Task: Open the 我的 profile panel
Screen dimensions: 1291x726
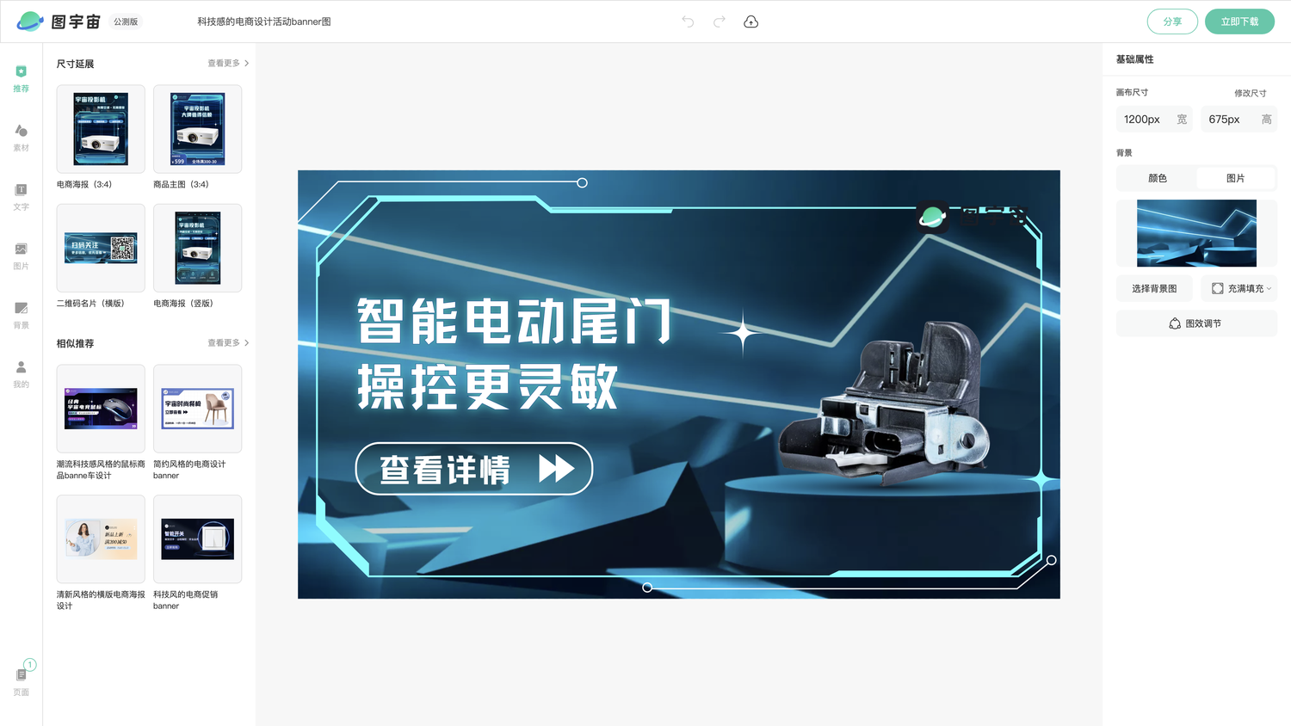Action: click(x=21, y=374)
